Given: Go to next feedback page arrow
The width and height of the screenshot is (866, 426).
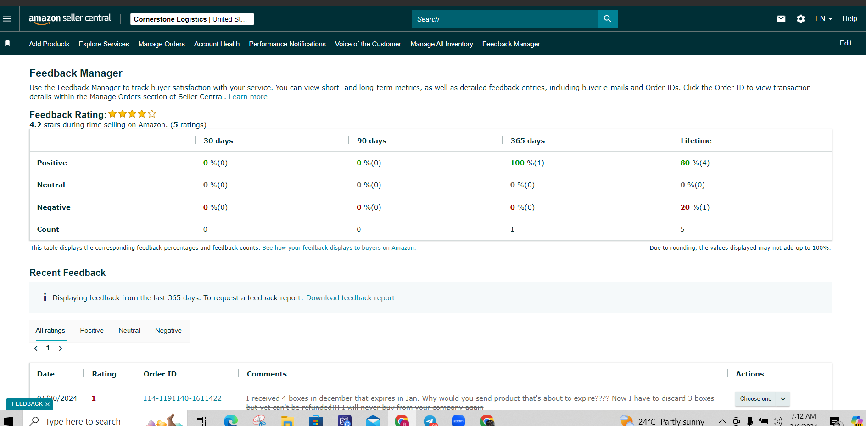Looking at the screenshot, I should coord(61,348).
